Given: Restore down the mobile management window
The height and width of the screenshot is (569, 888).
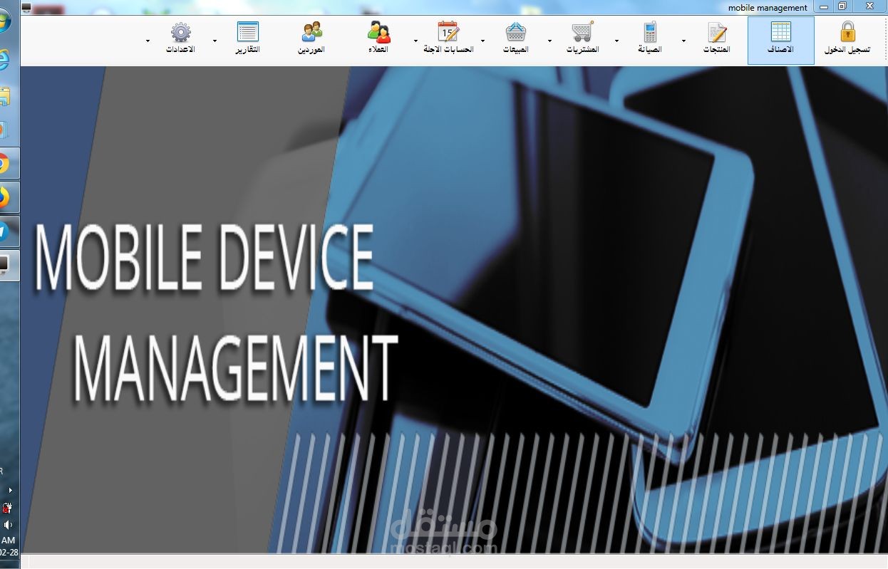Looking at the screenshot, I should 842,7.
